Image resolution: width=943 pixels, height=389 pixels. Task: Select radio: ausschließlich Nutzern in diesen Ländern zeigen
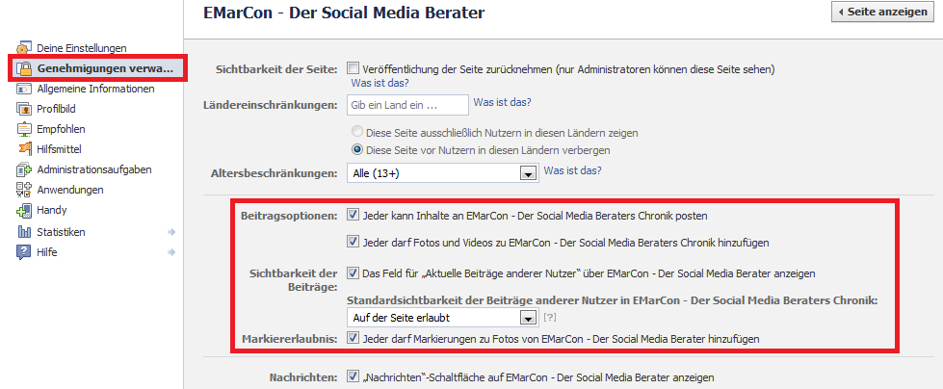pyautogui.click(x=357, y=132)
